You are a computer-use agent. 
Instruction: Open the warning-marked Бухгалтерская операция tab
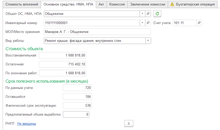coord(193,4)
